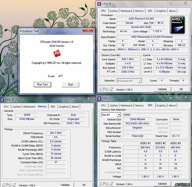Screen dimensions: 192x187
Task: Close the top CPU-Z window
Action: click(185, 3)
